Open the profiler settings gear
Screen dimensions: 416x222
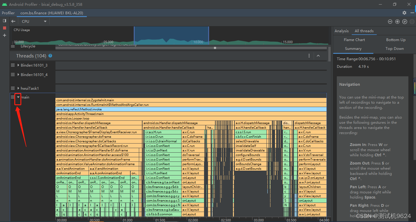(404, 13)
